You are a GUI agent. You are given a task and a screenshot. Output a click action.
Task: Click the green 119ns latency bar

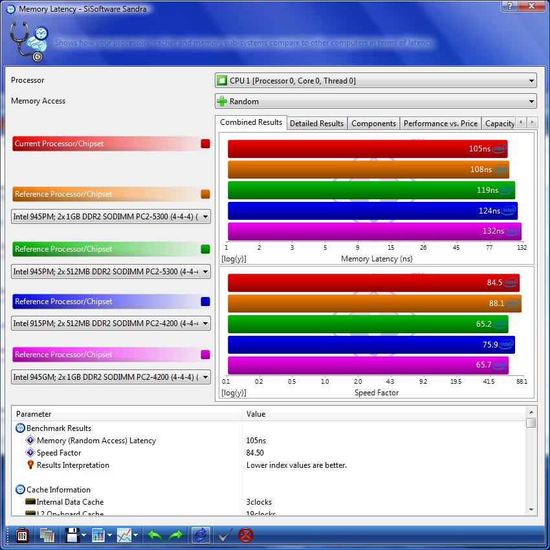pyautogui.click(x=371, y=190)
